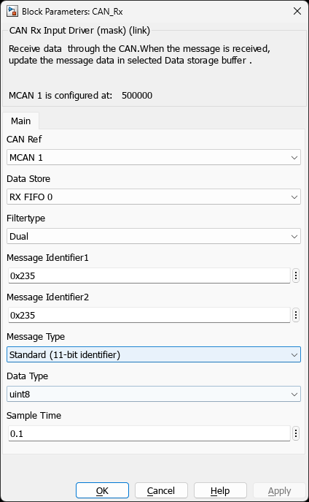Click the Sample Time field containing 0.1
The width and height of the screenshot is (309, 502).
149,434
